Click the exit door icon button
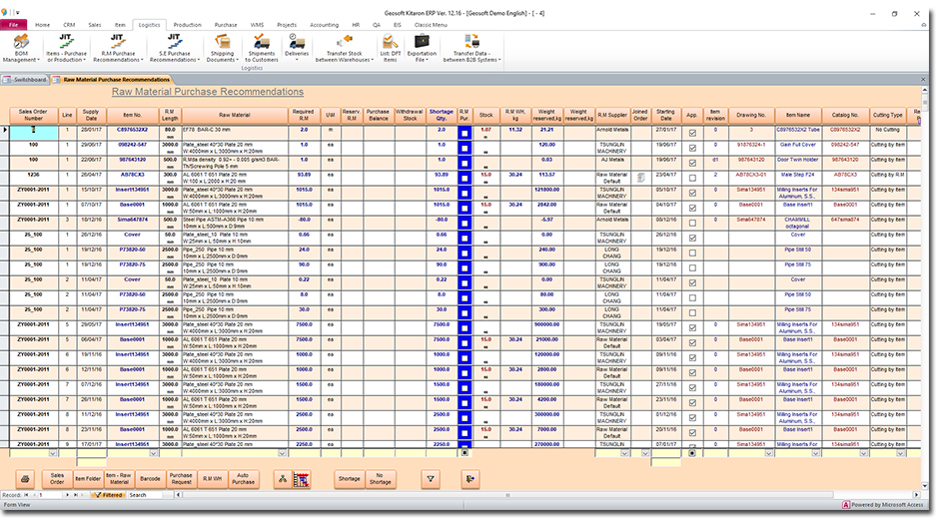The width and height of the screenshot is (936, 520). [470, 479]
